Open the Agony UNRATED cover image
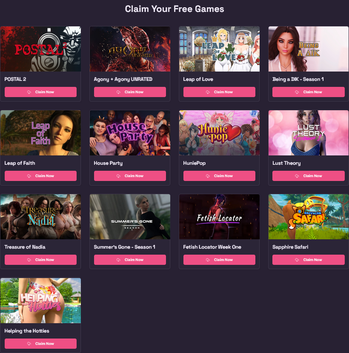 (x=130, y=49)
